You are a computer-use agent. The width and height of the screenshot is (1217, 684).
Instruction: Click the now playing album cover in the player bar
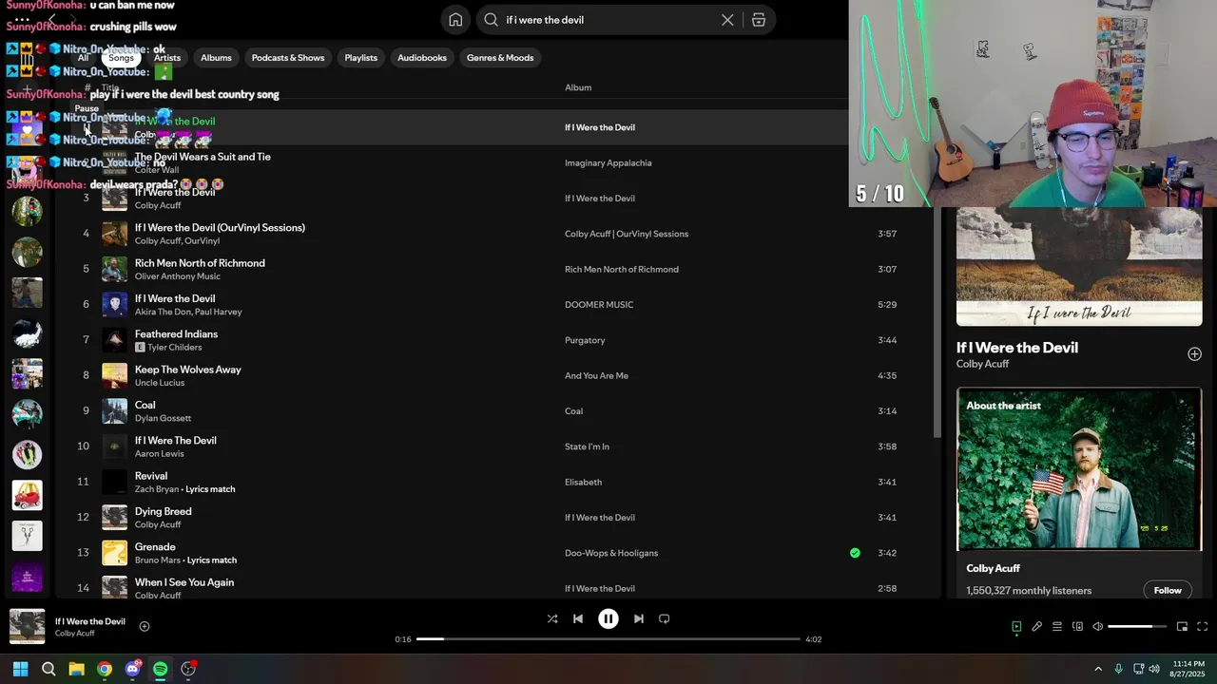click(27, 626)
